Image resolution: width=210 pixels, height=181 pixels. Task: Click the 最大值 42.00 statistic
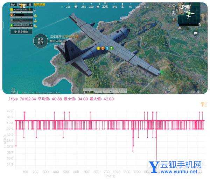pos(101,99)
